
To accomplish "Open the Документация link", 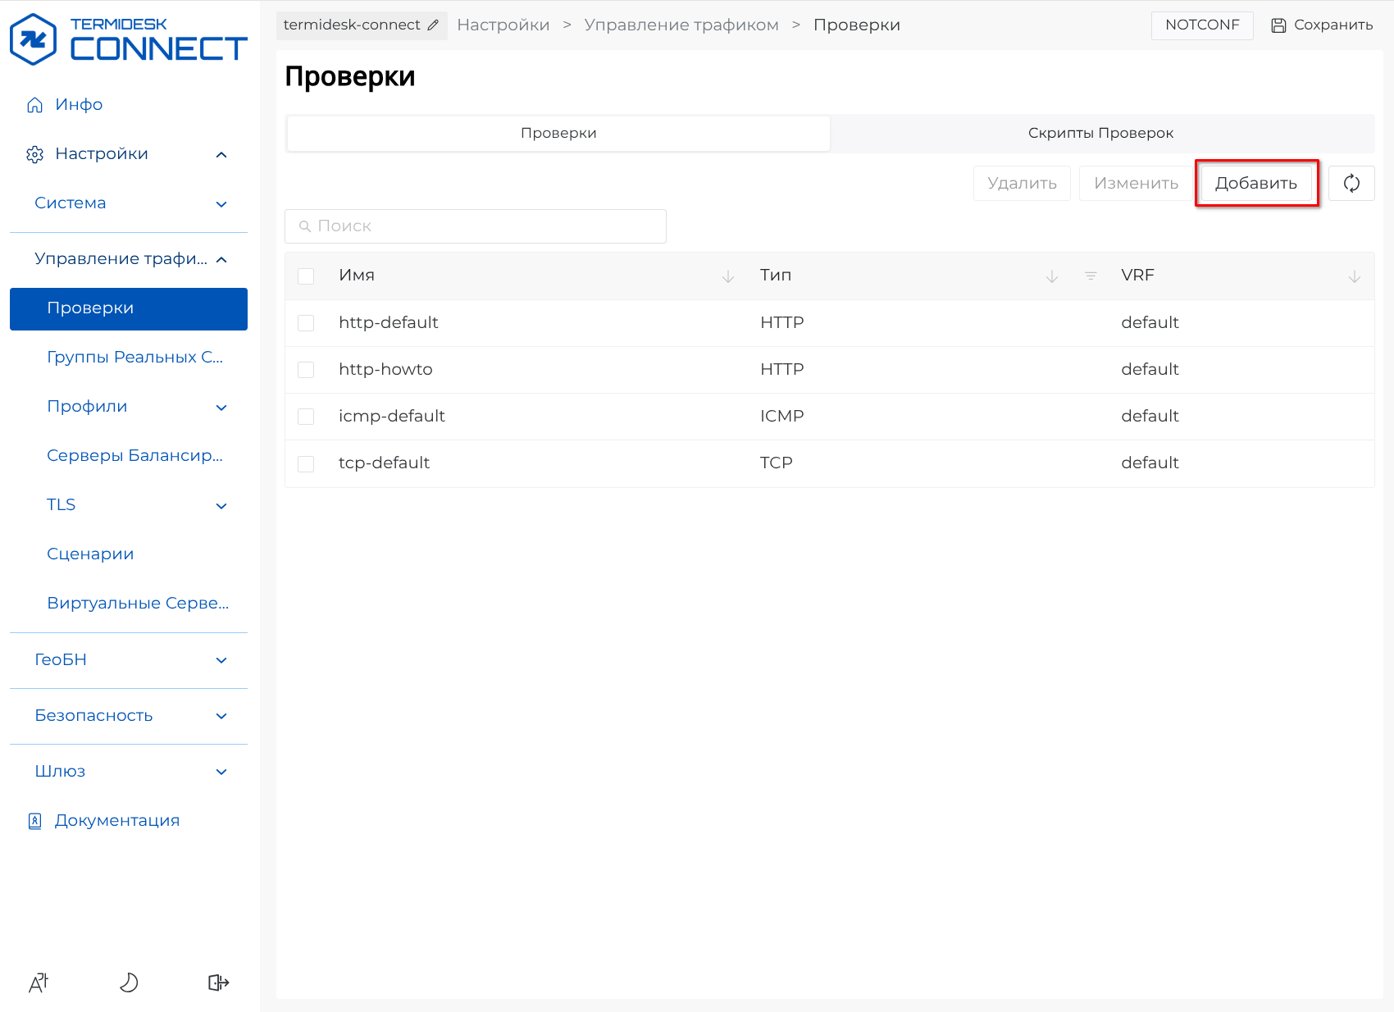I will coord(116,821).
